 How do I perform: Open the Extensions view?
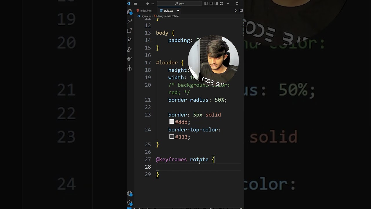click(130, 30)
